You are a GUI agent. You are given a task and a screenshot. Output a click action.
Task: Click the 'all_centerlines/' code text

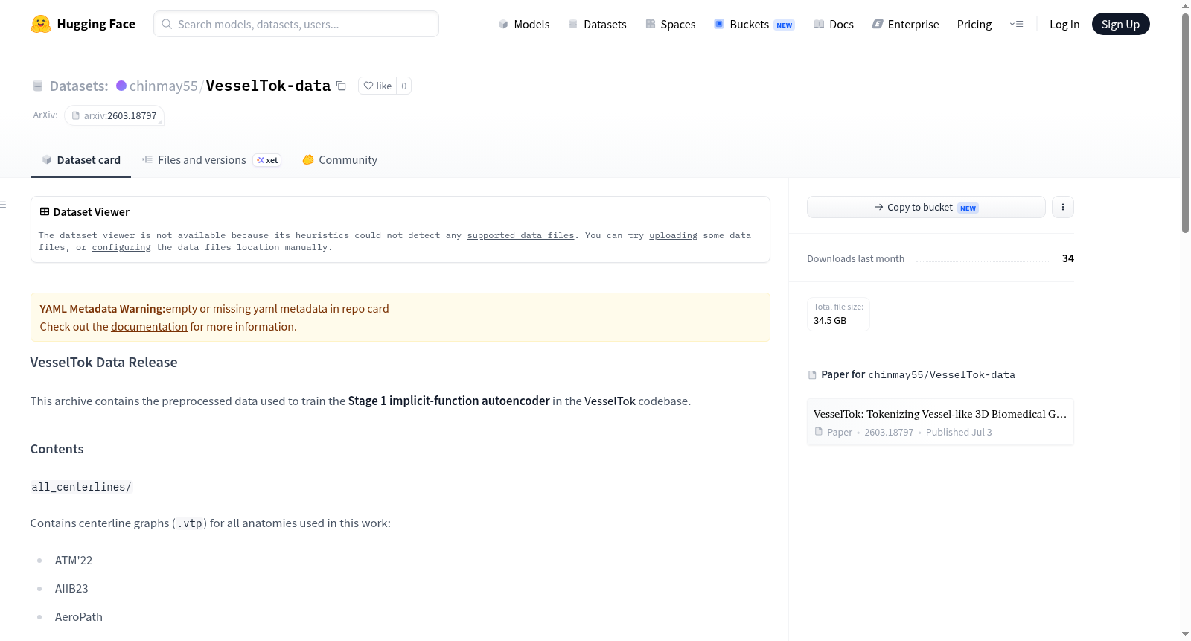tap(81, 487)
